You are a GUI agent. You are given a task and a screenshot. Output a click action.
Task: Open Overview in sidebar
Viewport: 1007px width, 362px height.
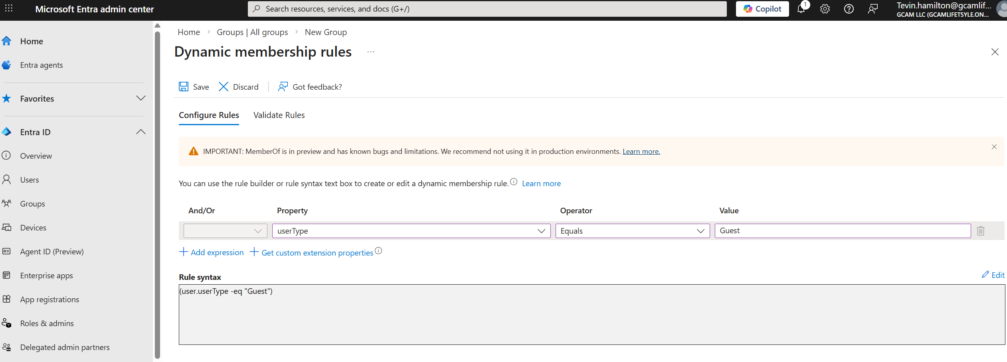36,156
